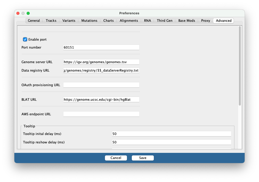Click the AWS endpoint URL field
This screenshot has height=182, width=259.
click(x=101, y=114)
